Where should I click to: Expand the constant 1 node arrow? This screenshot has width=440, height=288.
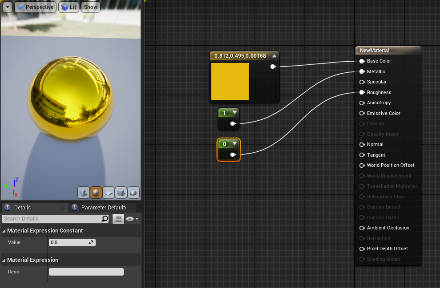234,113
